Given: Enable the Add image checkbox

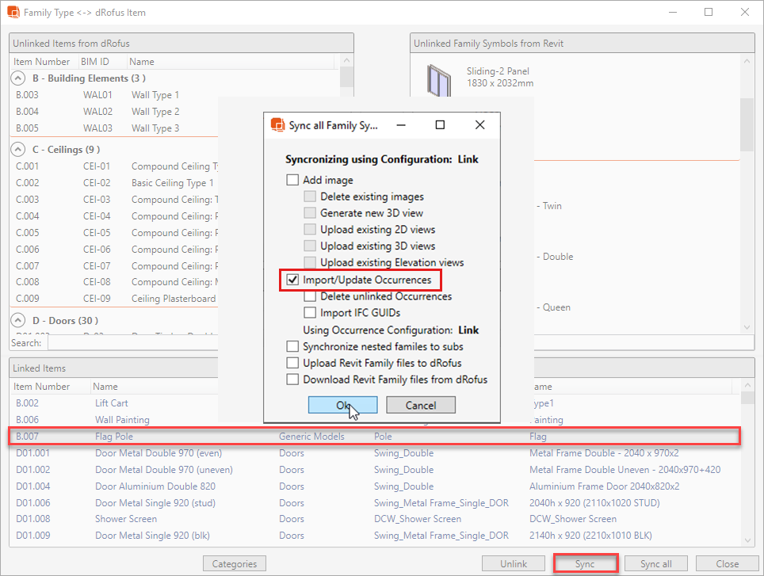Looking at the screenshot, I should pyautogui.click(x=293, y=180).
